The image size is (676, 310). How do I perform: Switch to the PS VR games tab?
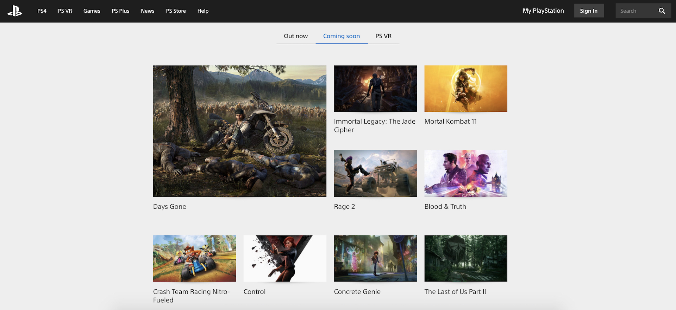pos(383,36)
